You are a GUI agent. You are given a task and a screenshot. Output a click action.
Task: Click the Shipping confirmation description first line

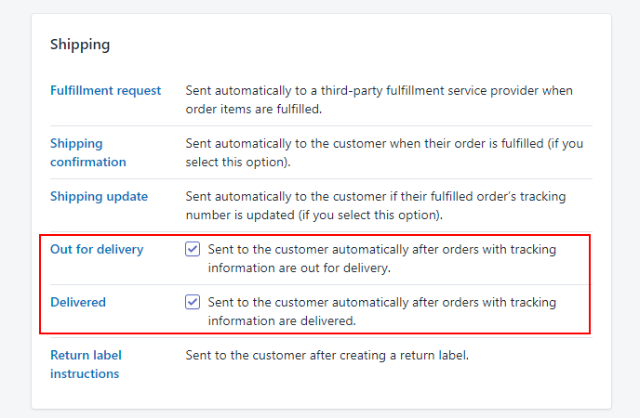point(384,143)
